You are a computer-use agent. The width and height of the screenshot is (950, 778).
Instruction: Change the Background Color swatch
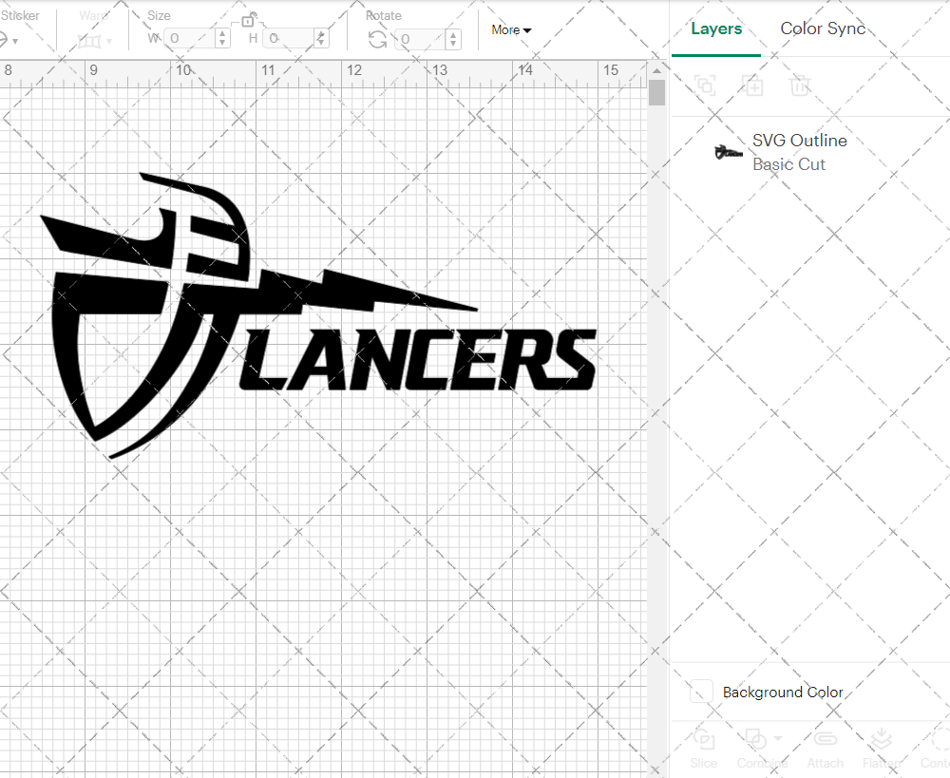pos(700,693)
